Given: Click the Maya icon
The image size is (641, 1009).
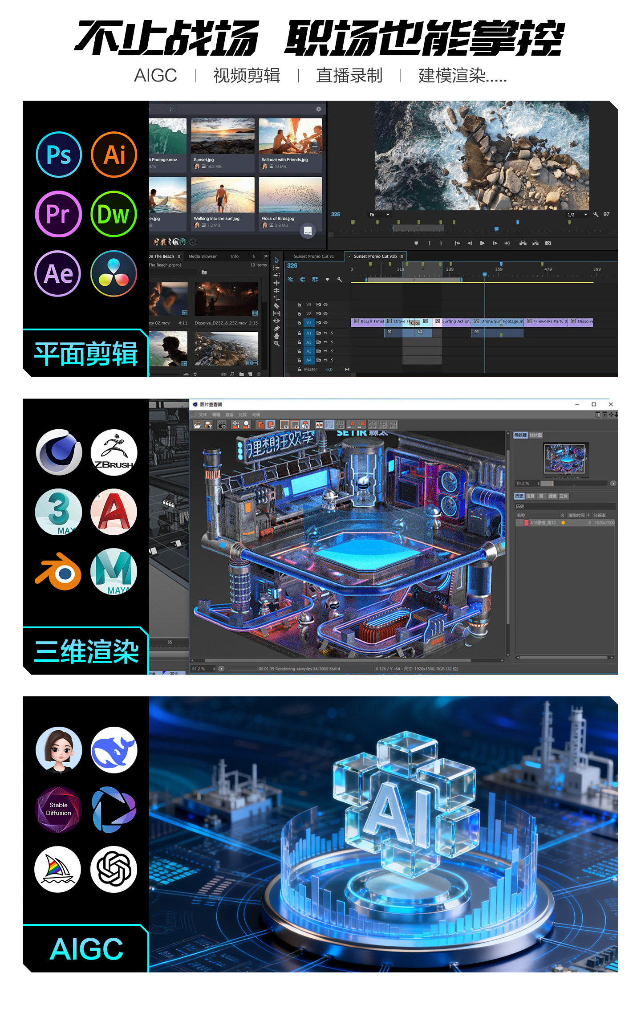Looking at the screenshot, I should coord(114,571).
